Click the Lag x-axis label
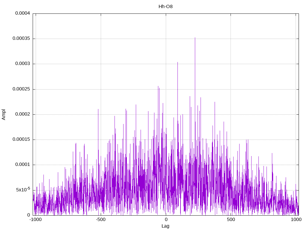 (x=165, y=226)
